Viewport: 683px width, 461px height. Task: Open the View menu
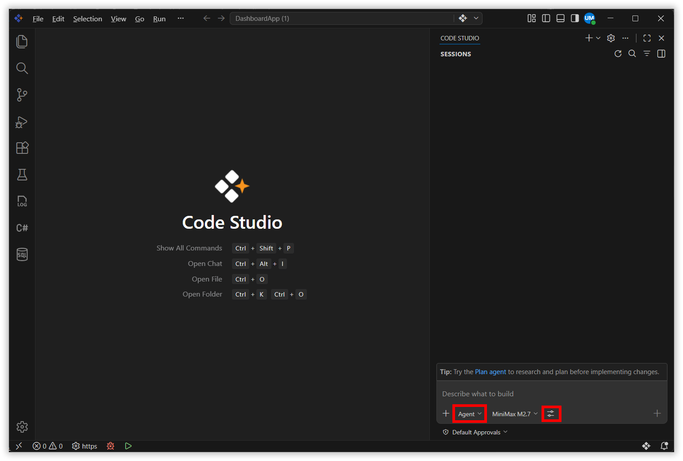click(x=118, y=19)
